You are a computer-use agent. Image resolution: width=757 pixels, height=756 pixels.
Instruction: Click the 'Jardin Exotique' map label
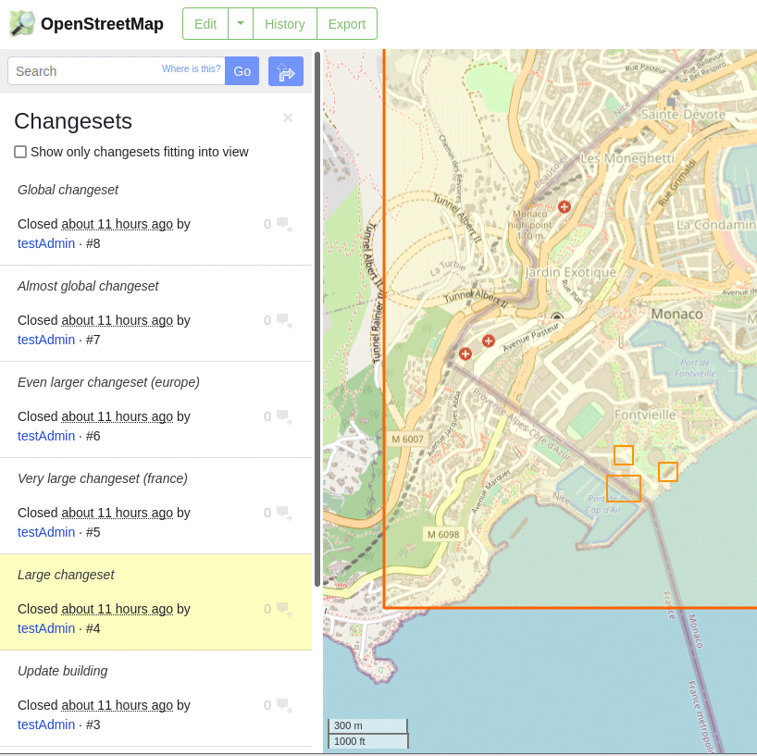pyautogui.click(x=571, y=272)
